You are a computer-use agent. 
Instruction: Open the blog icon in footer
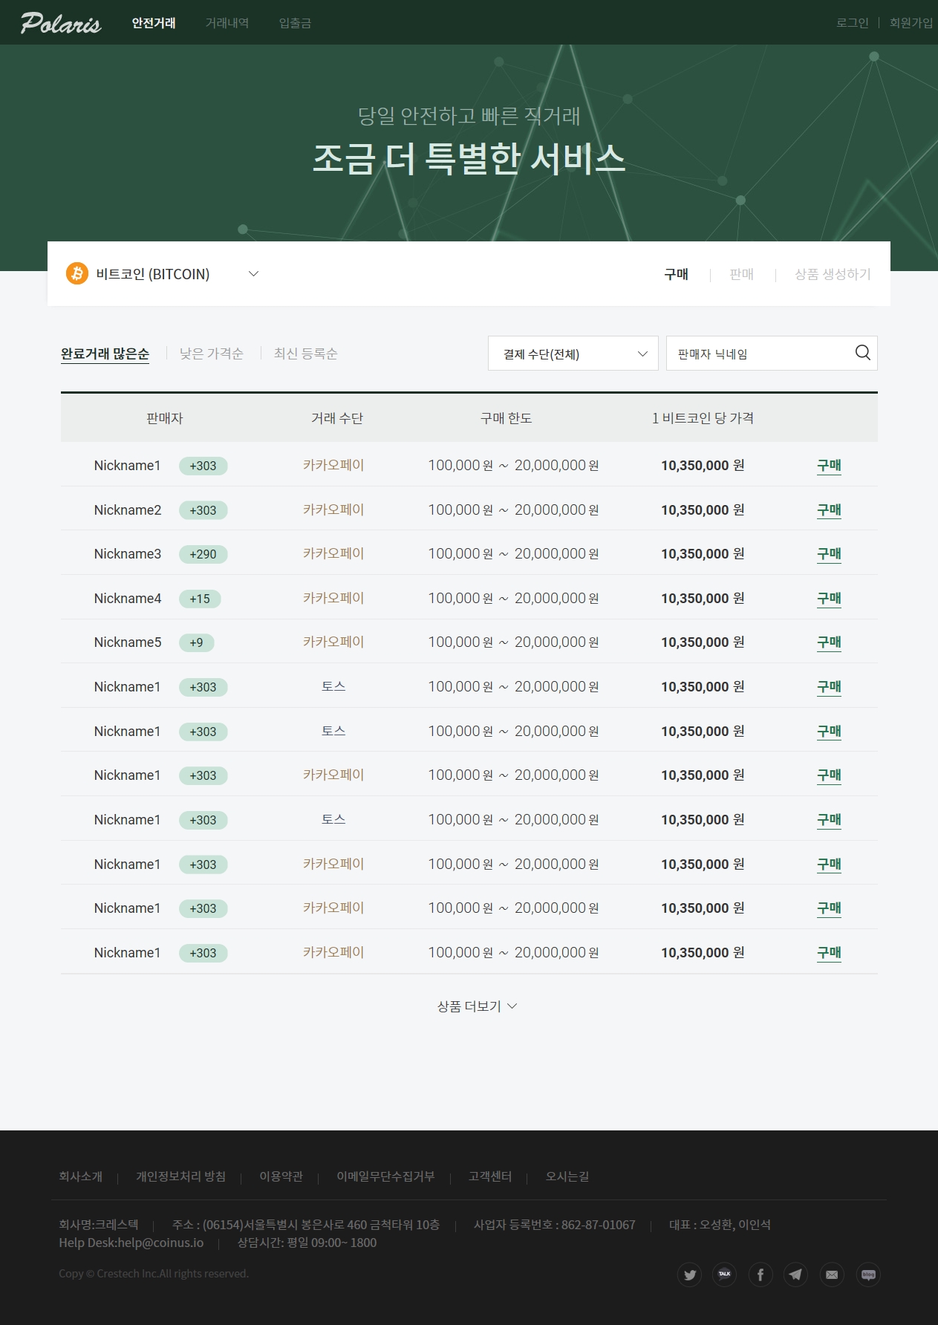868,1274
